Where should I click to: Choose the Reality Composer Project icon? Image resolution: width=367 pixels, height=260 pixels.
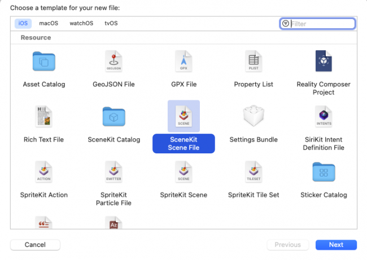323,61
